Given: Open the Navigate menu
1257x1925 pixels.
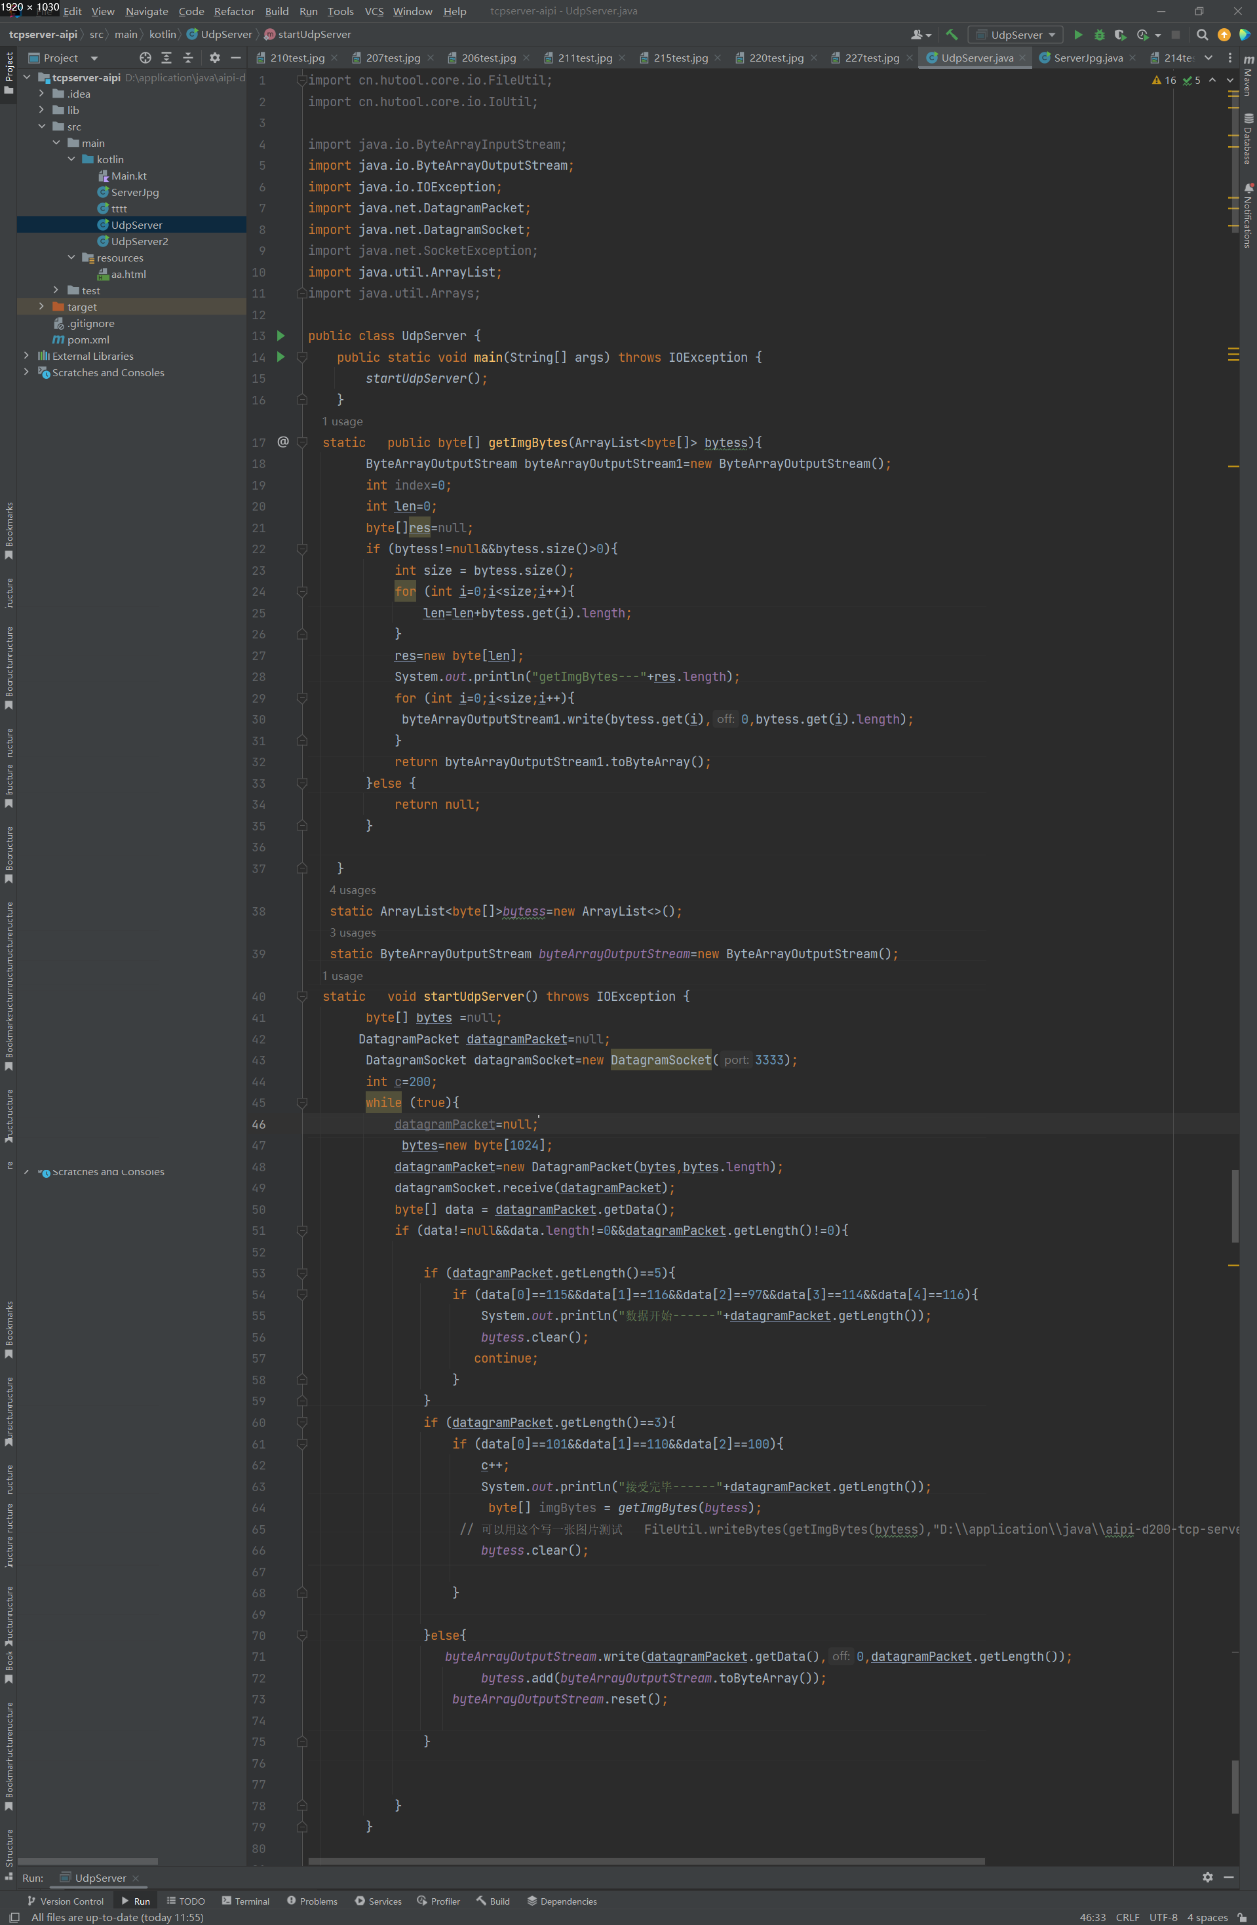Looking at the screenshot, I should click(x=146, y=11).
